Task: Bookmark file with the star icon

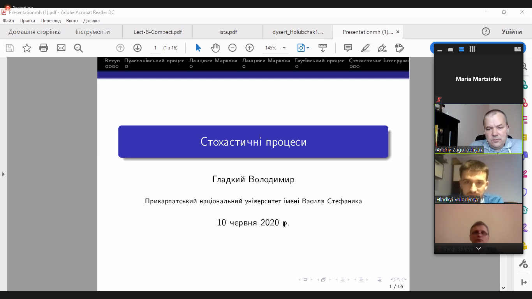Action: (27, 48)
